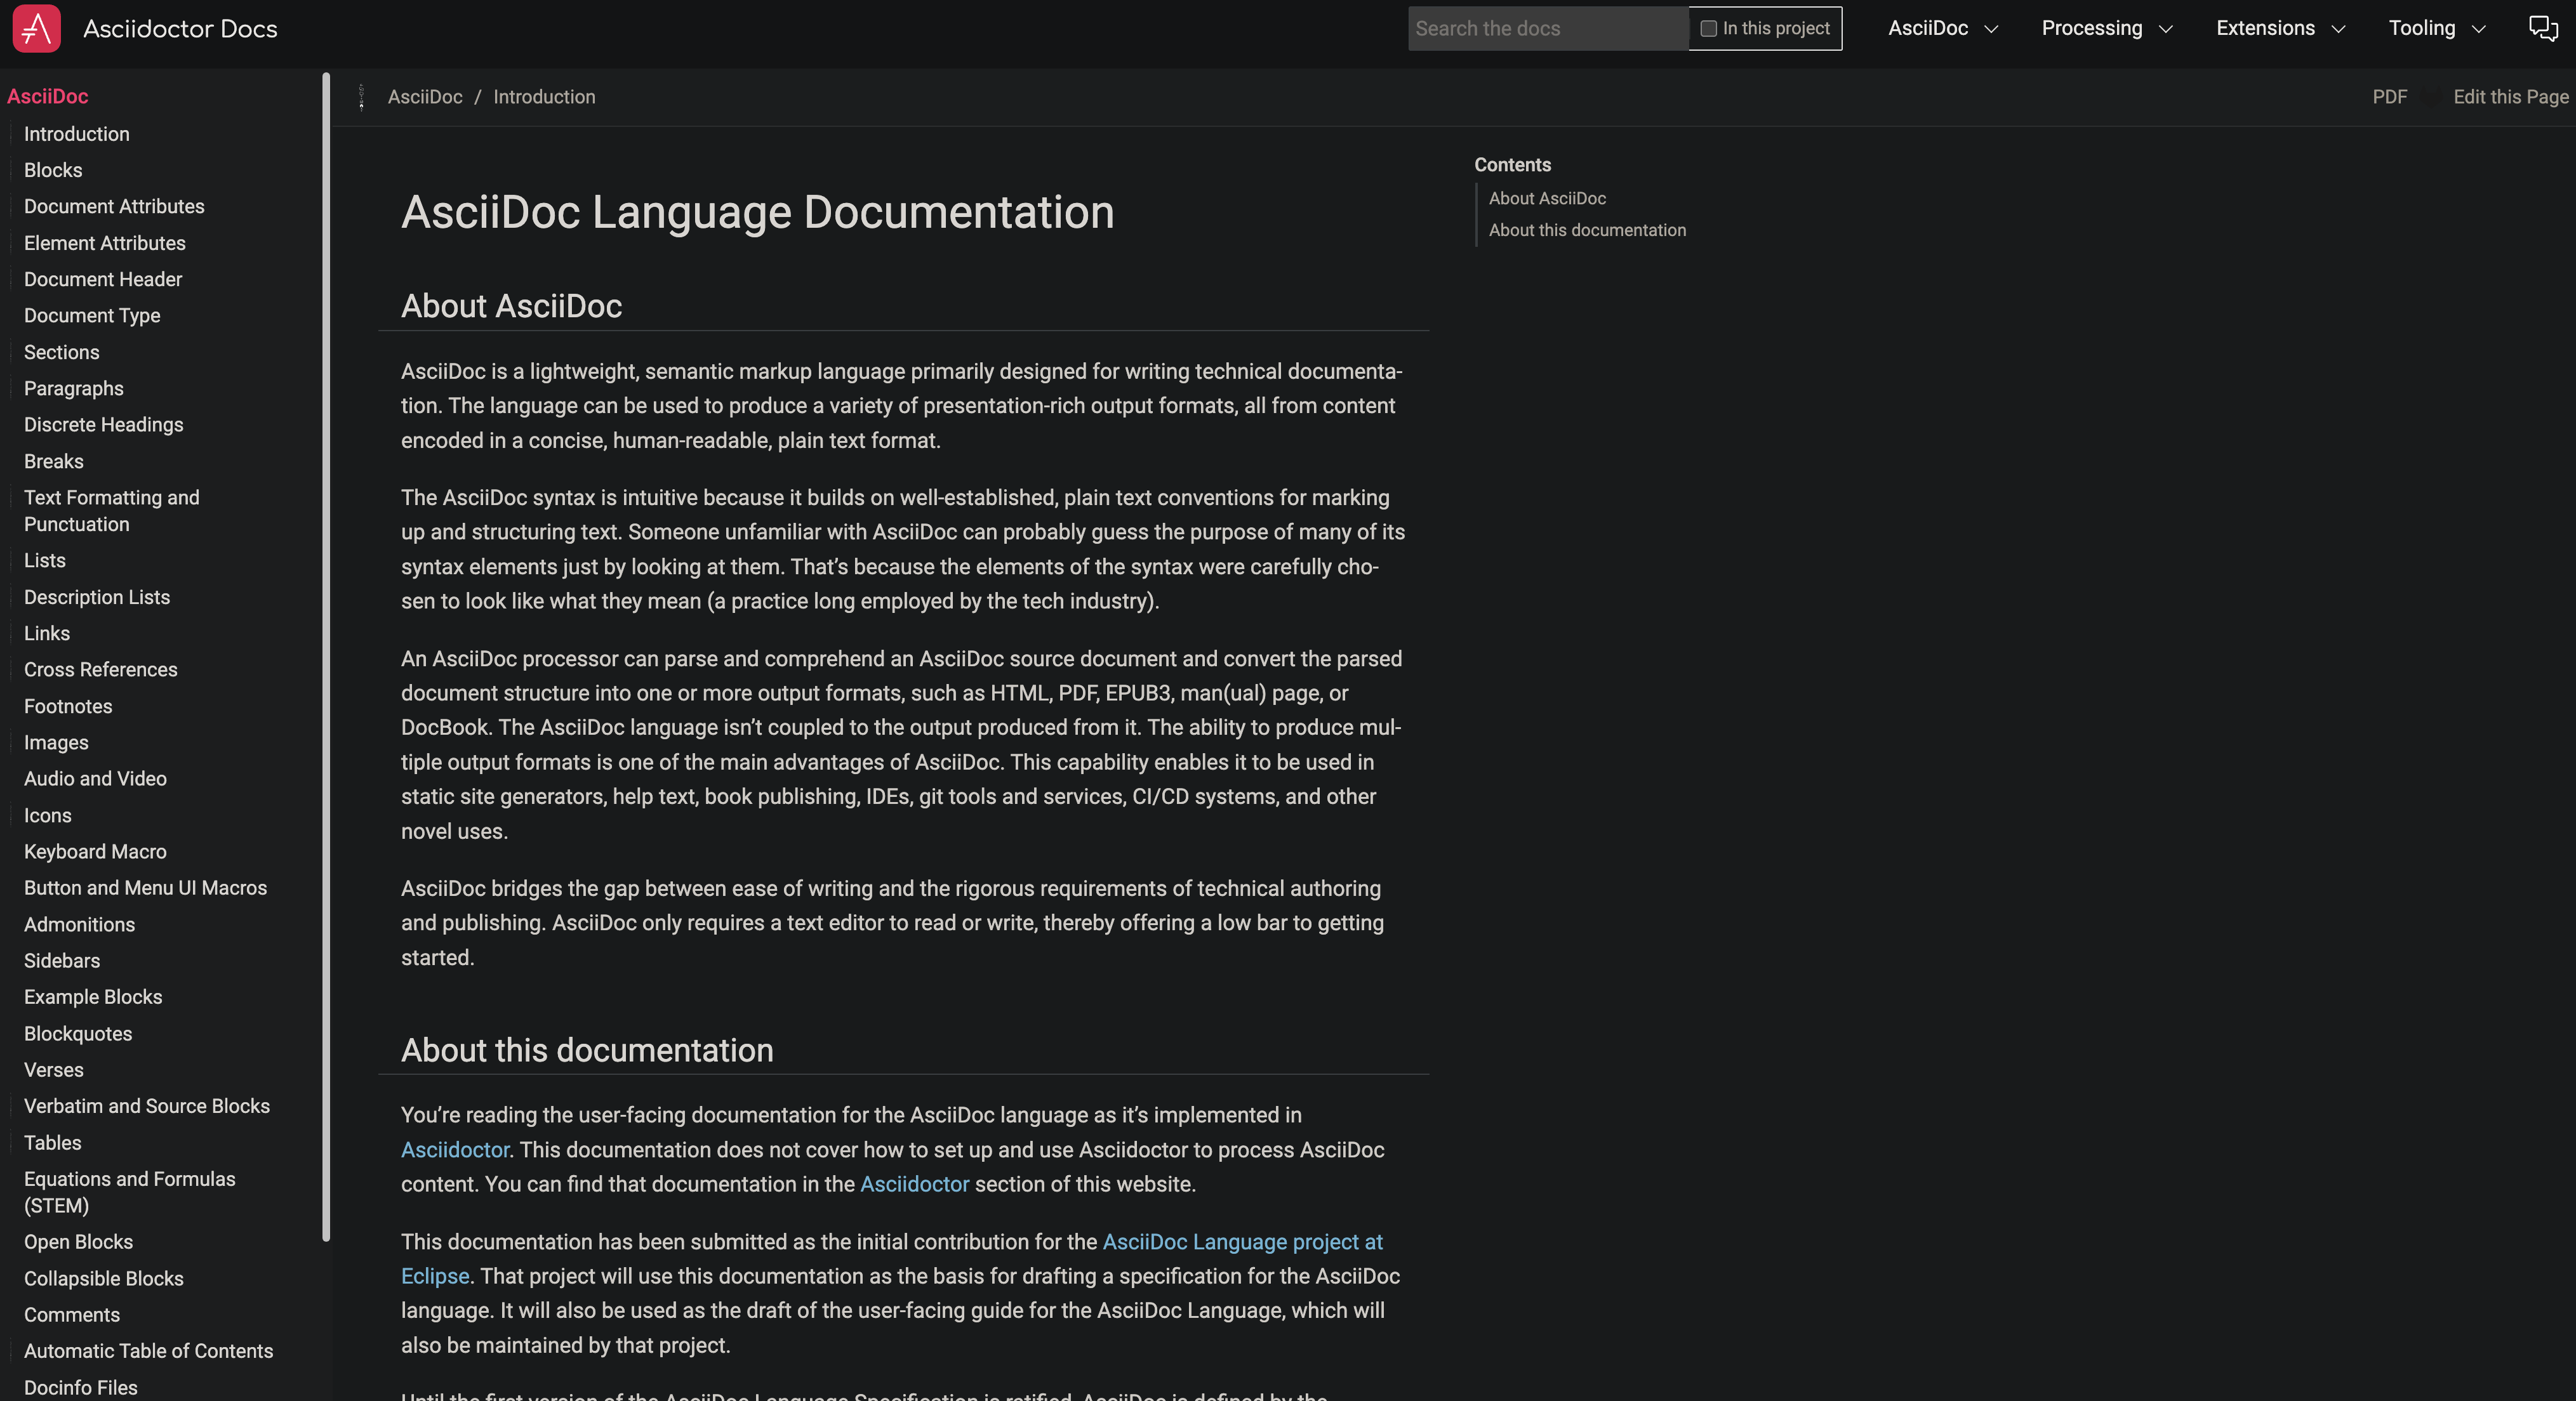Click the Asciidoctor link before 'section of this website'
This screenshot has height=1401, width=2576.
click(x=914, y=1184)
